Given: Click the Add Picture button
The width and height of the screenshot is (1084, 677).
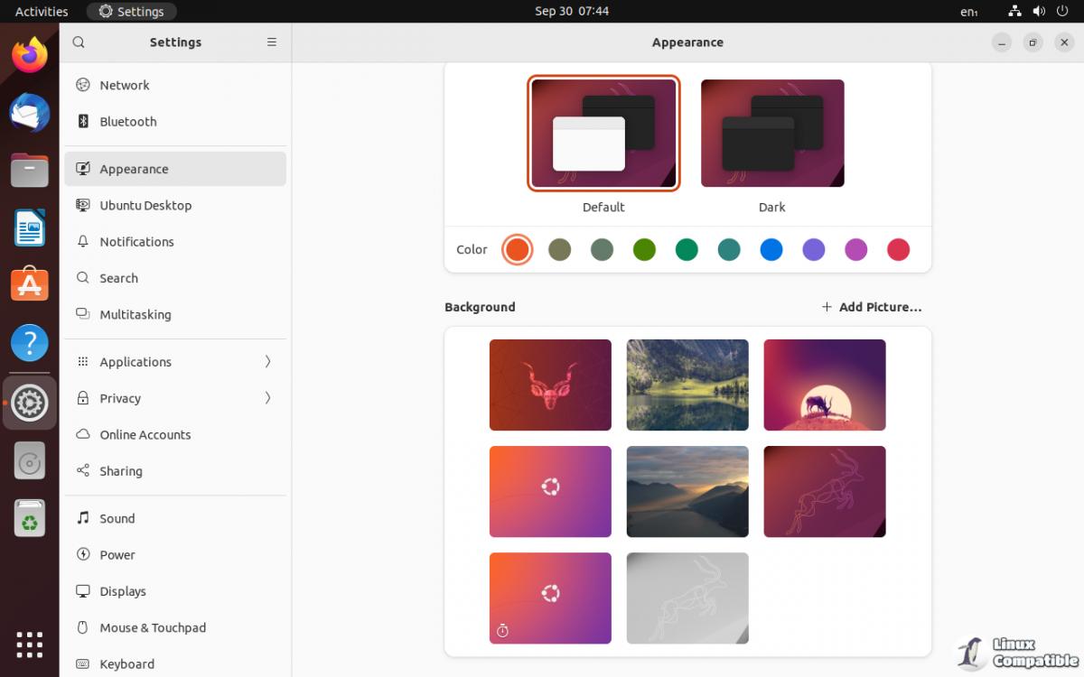Looking at the screenshot, I should pyautogui.click(x=872, y=307).
